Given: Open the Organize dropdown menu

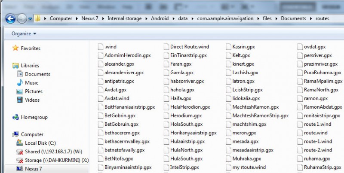Looking at the screenshot, I should pyautogui.click(x=24, y=33).
